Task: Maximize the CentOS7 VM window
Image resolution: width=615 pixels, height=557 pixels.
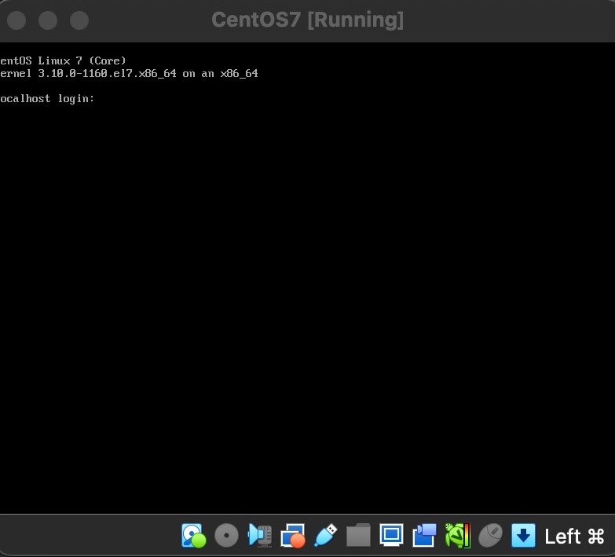Action: tap(79, 20)
